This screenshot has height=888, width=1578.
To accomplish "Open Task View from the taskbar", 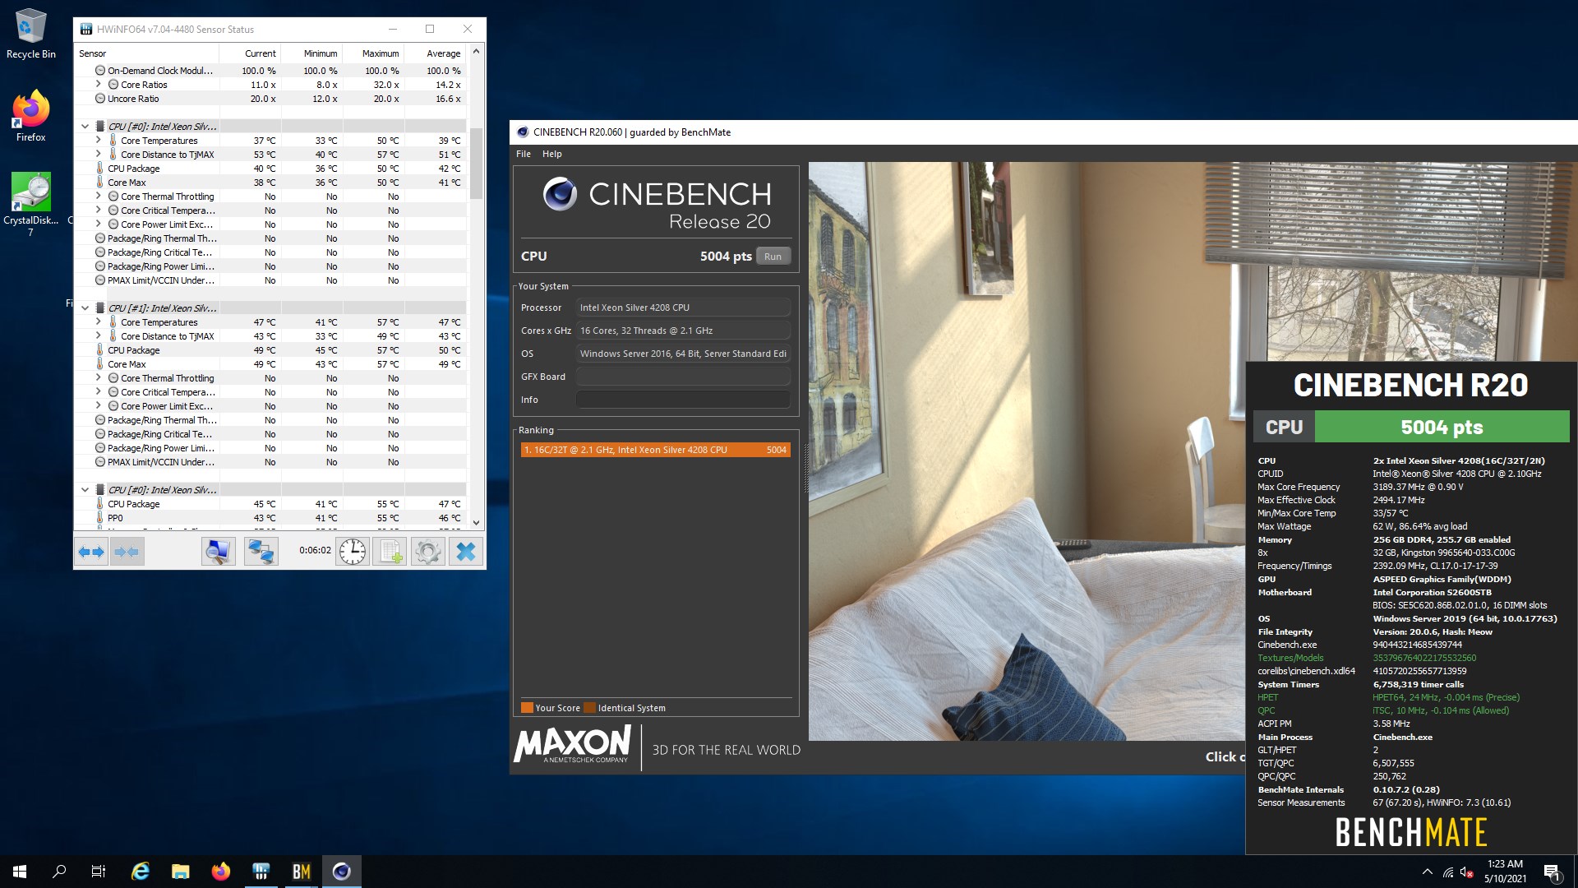I will click(99, 872).
